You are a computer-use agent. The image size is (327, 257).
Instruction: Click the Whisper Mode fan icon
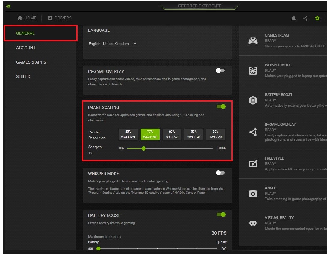[253, 70]
